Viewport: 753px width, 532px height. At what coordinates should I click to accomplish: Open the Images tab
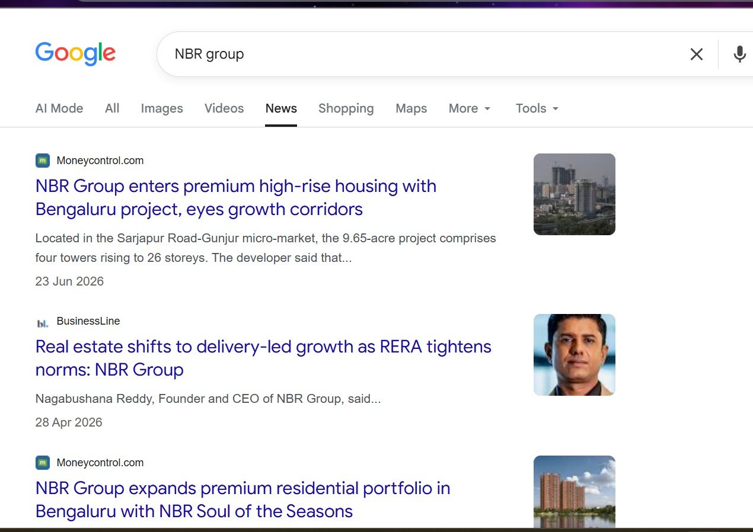click(x=162, y=108)
